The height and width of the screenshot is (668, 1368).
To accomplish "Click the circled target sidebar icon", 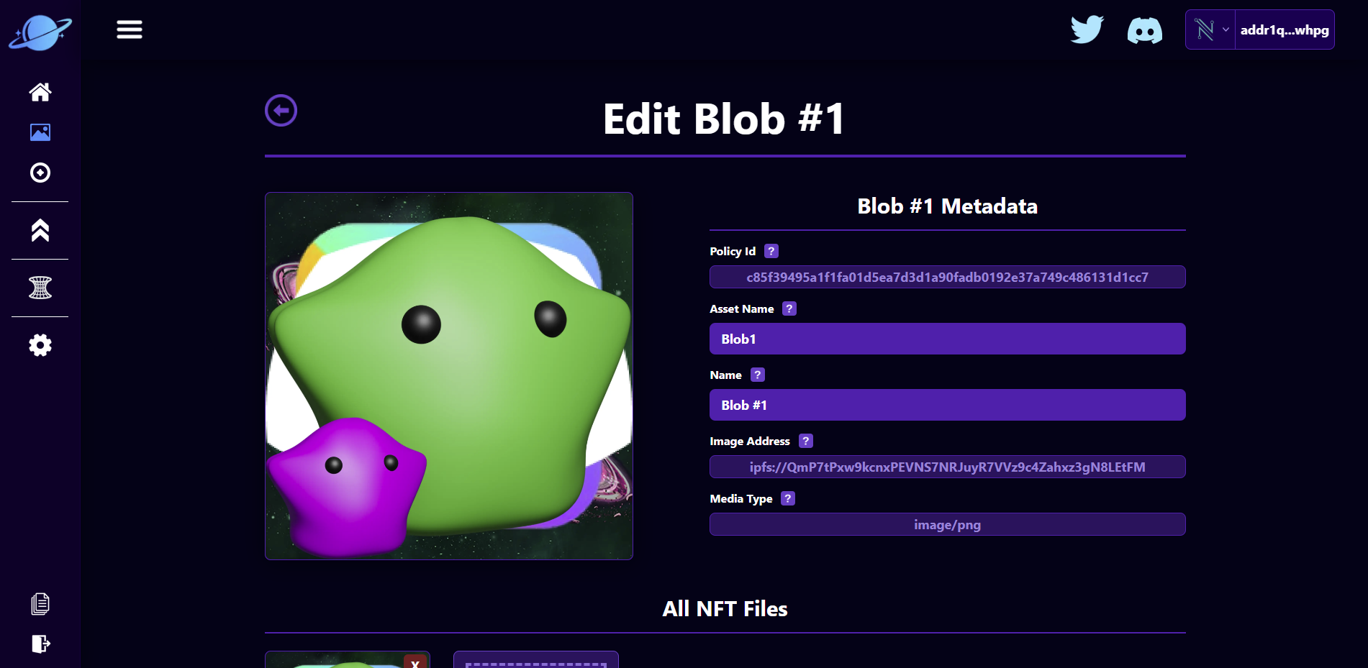I will (x=40, y=173).
